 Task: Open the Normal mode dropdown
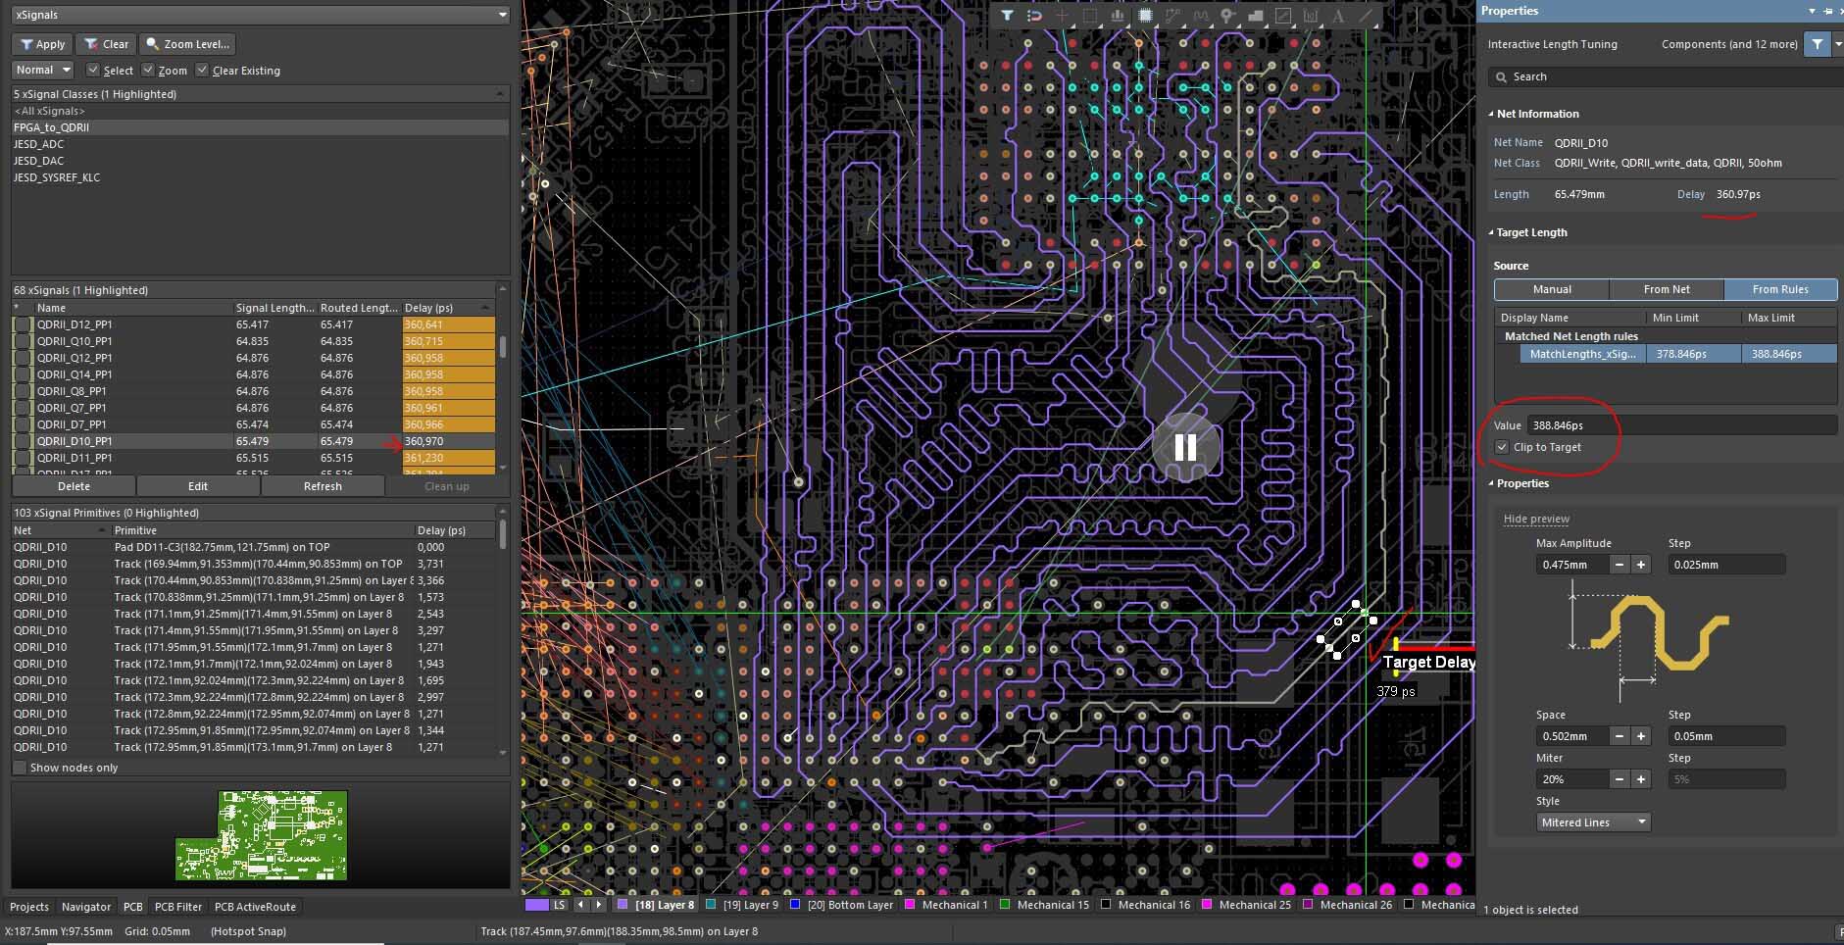tap(43, 71)
